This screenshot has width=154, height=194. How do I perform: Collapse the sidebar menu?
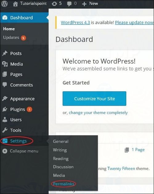pos(20,151)
